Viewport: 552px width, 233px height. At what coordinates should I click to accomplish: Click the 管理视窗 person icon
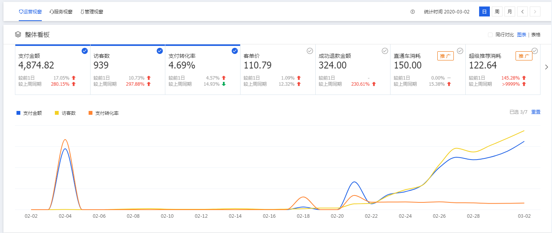82,12
